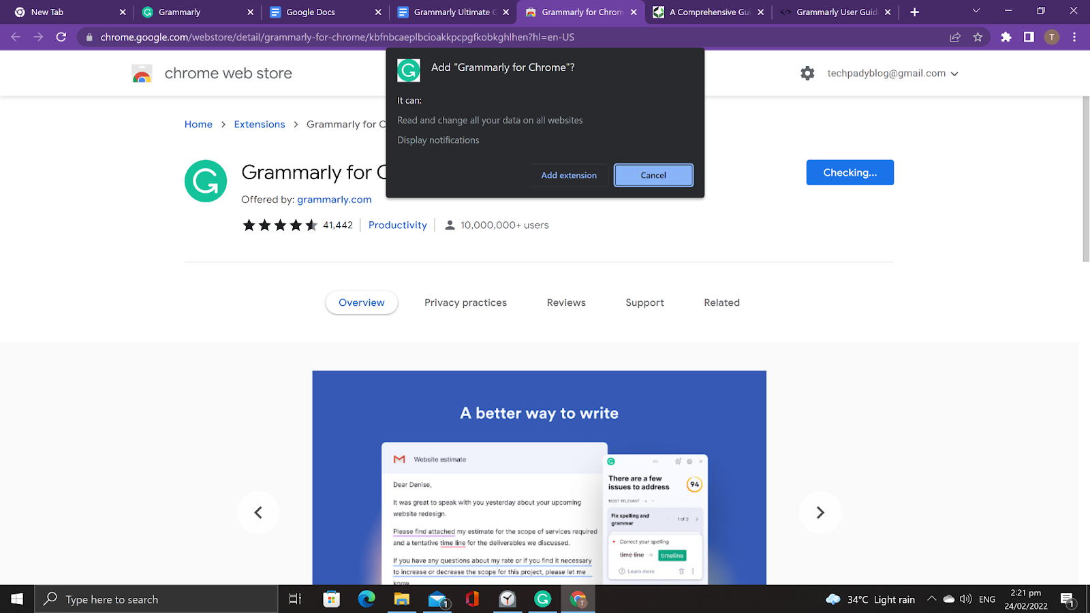
Task: Open the Chrome side panel icon
Action: (x=1029, y=37)
